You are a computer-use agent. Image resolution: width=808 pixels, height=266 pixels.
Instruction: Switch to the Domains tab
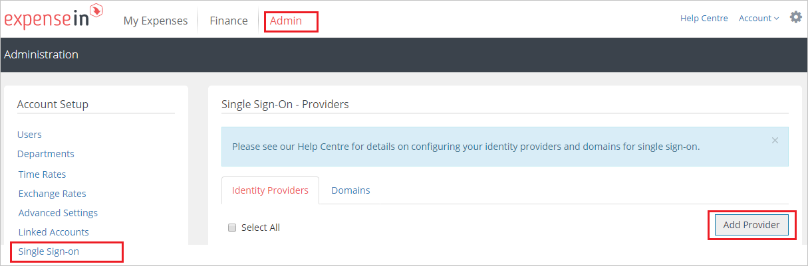(350, 190)
